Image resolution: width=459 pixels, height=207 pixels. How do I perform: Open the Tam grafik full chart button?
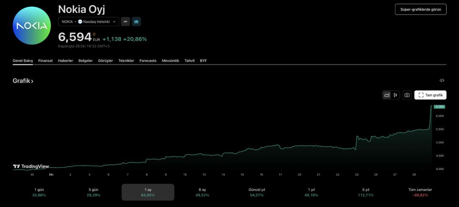430,95
